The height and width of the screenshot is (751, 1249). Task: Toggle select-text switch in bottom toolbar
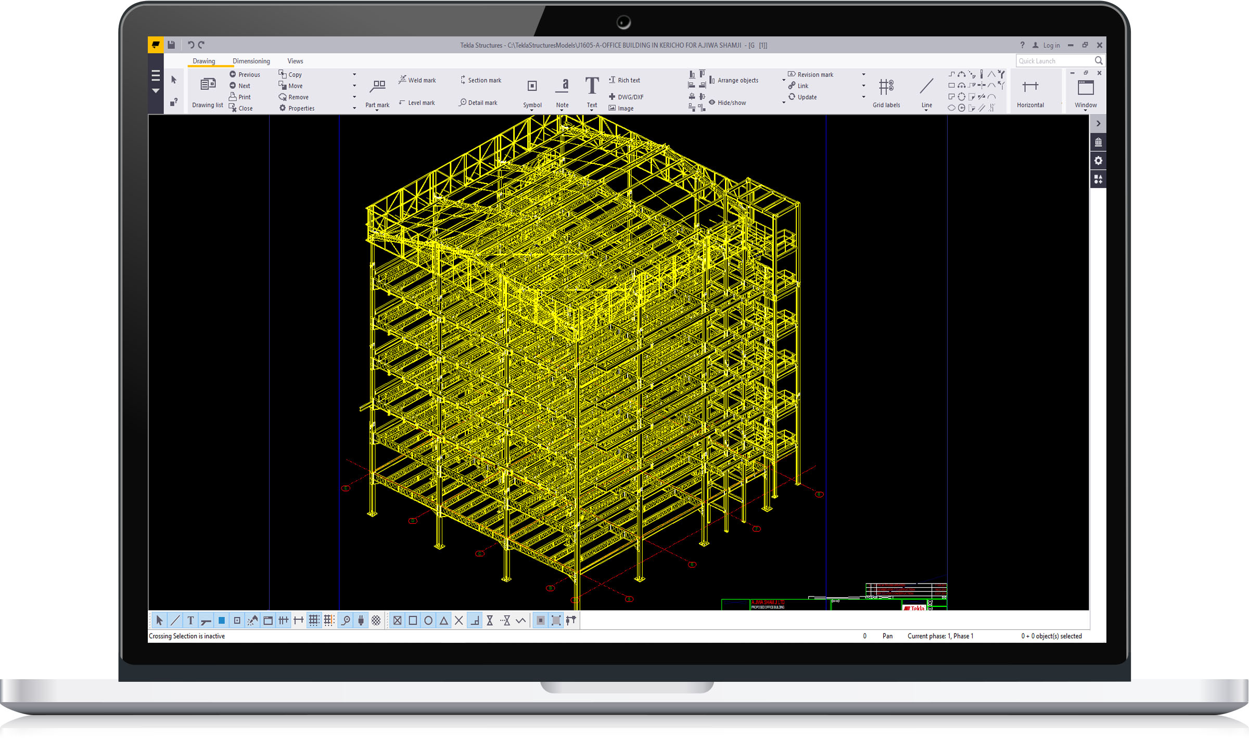tap(190, 620)
